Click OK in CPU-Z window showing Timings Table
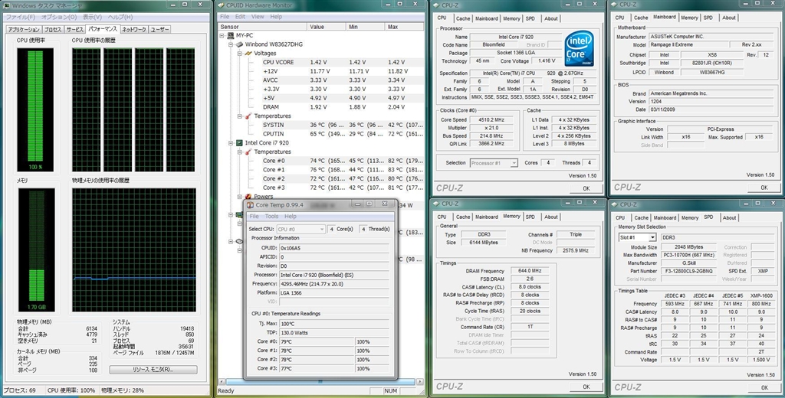This screenshot has width=785, height=398. click(x=764, y=387)
